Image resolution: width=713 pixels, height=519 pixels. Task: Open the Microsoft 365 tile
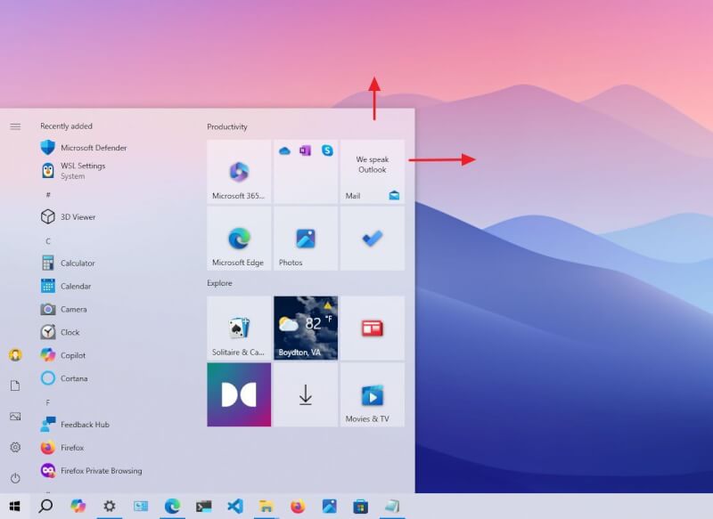click(239, 172)
